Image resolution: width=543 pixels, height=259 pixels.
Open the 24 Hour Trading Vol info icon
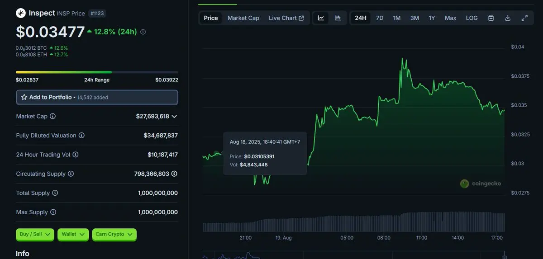(76, 155)
